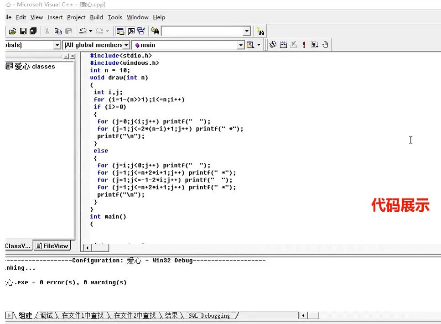Click the editor horizontal scrollbar left arrow
The width and height of the screenshot is (441, 324).
point(87,248)
